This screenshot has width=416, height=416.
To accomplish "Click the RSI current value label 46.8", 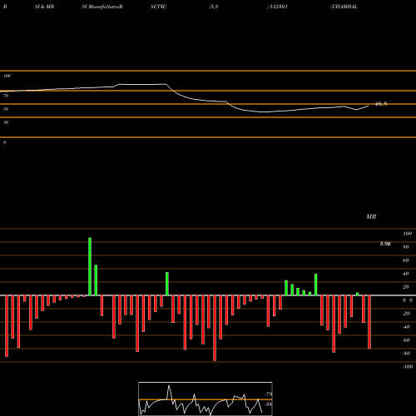I will click(x=381, y=104).
